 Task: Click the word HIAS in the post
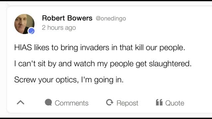(x=23, y=48)
